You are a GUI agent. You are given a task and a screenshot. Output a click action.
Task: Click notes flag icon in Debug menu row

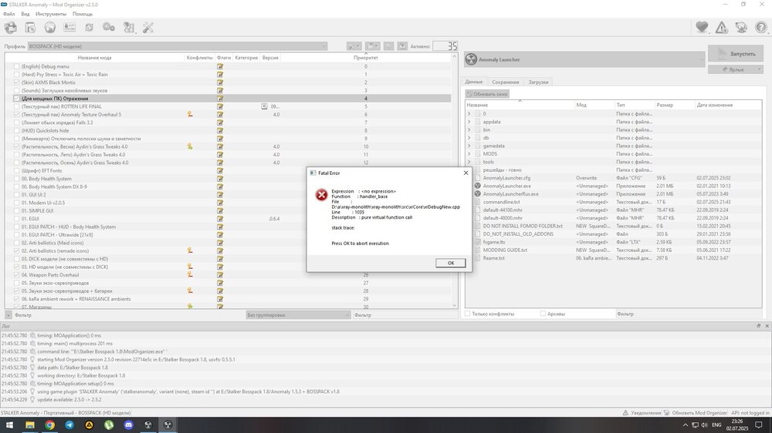tap(220, 66)
